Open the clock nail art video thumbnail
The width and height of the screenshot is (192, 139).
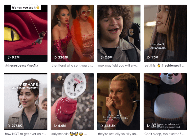pyautogui.click(x=72, y=102)
